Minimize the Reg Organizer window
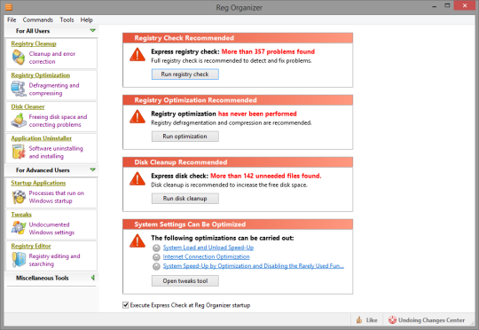The image size is (479, 330). tap(434, 6)
